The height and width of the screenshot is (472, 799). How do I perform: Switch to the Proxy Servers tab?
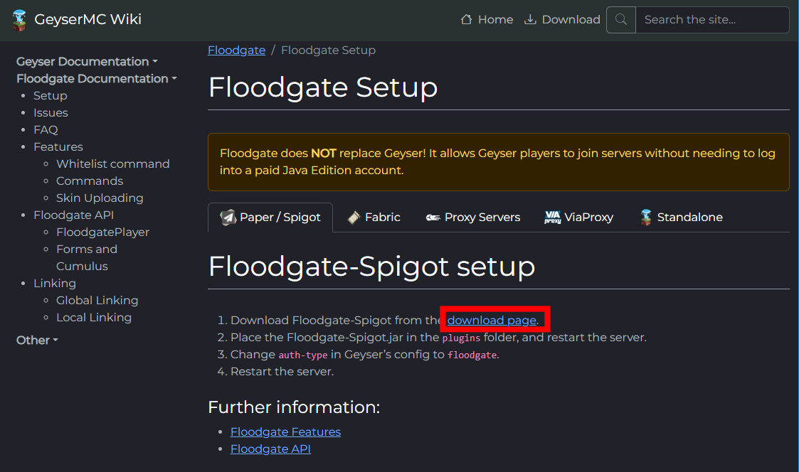coord(473,218)
